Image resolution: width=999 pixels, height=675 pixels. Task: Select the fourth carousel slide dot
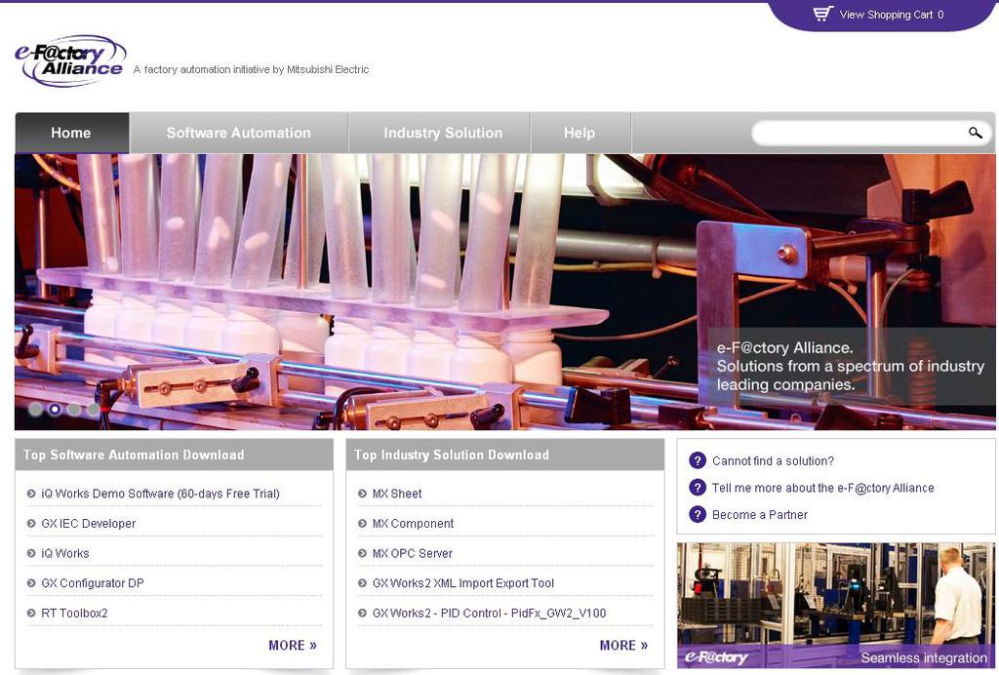tap(93, 409)
